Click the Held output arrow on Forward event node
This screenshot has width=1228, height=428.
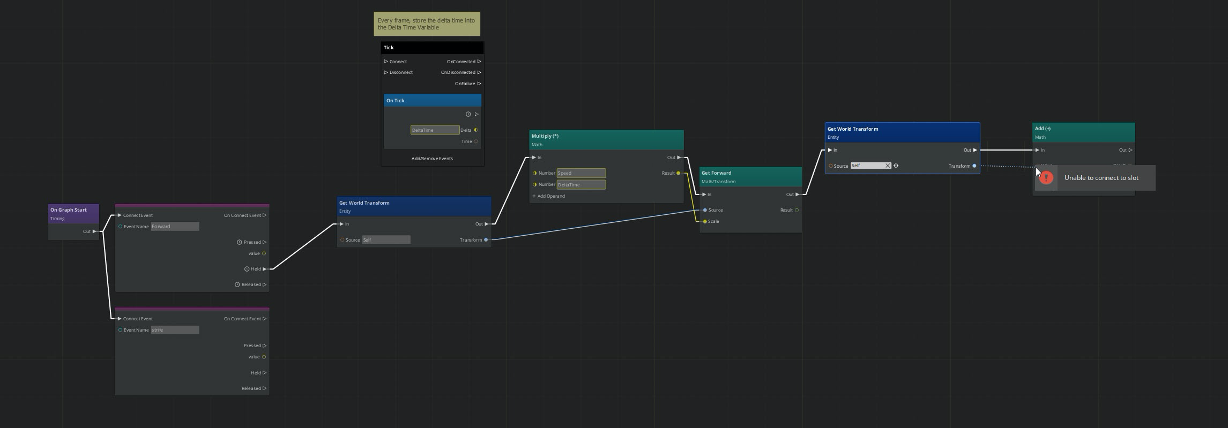click(264, 269)
